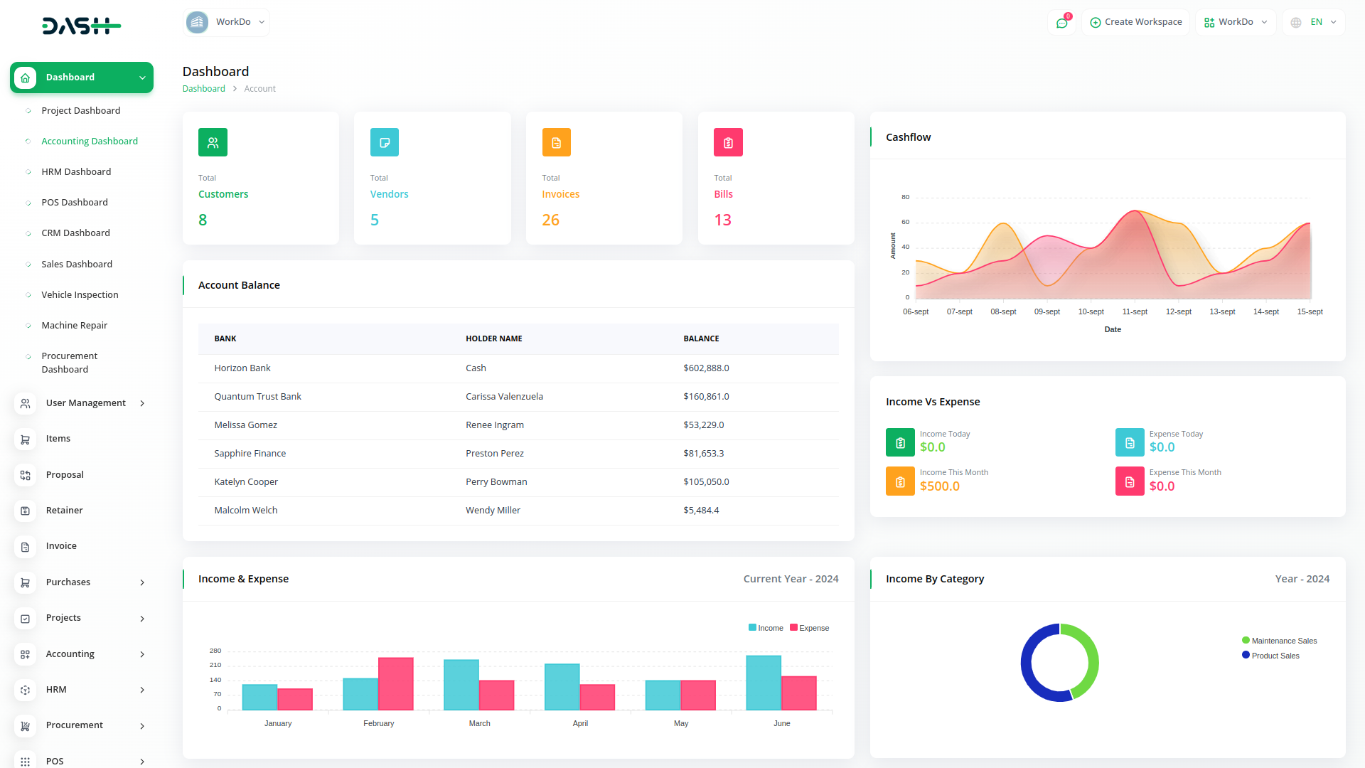Click the Create Workspace button
The image size is (1365, 768).
tap(1135, 22)
